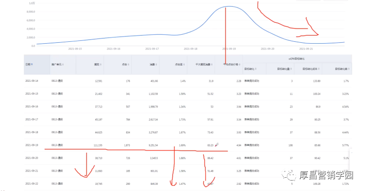
Task: Click the date cell 2021-09-15 in the table
Action: [x=32, y=94]
